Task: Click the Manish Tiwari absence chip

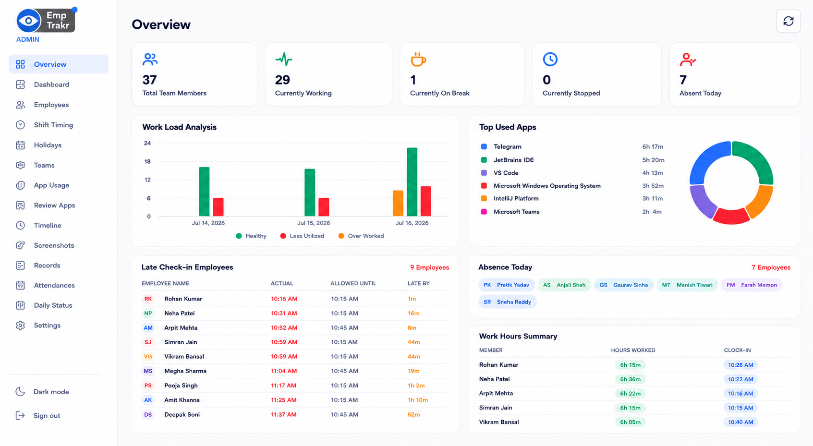Action: pyautogui.click(x=687, y=285)
